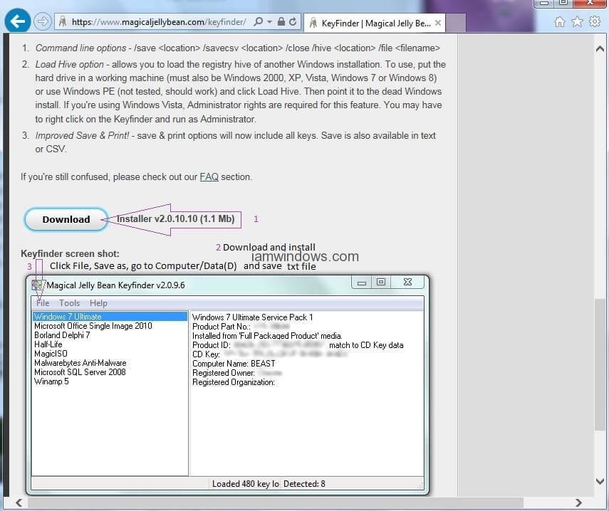Viewport: 609px width, 511px height.
Task: Click the horizontal scrollbar left arrow
Action: (19, 503)
